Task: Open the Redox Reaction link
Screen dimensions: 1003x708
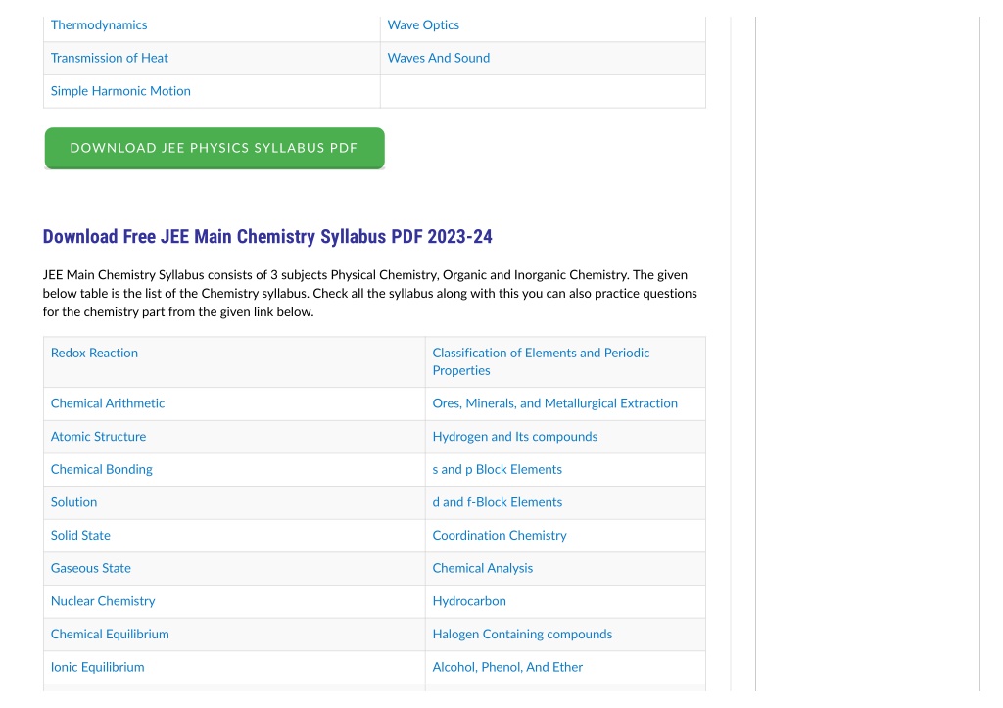Action: (x=94, y=354)
